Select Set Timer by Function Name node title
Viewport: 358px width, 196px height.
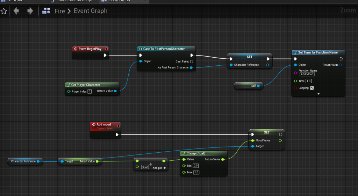318,52
